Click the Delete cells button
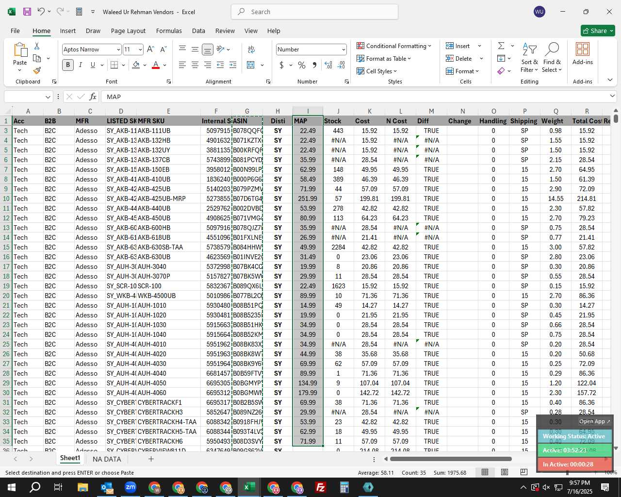The image size is (621, 497). tap(459, 58)
